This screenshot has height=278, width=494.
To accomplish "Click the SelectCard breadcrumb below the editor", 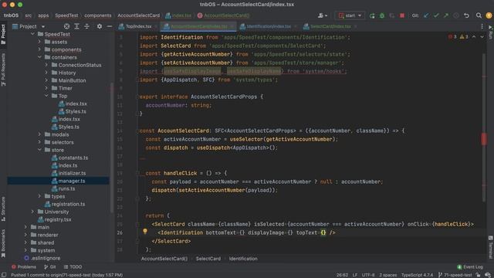I will 208,259.
